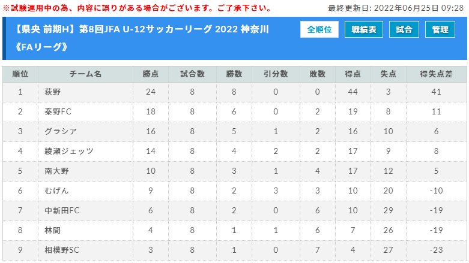Open team 秦野FC
Screen dimensions: 469x263
(58, 111)
